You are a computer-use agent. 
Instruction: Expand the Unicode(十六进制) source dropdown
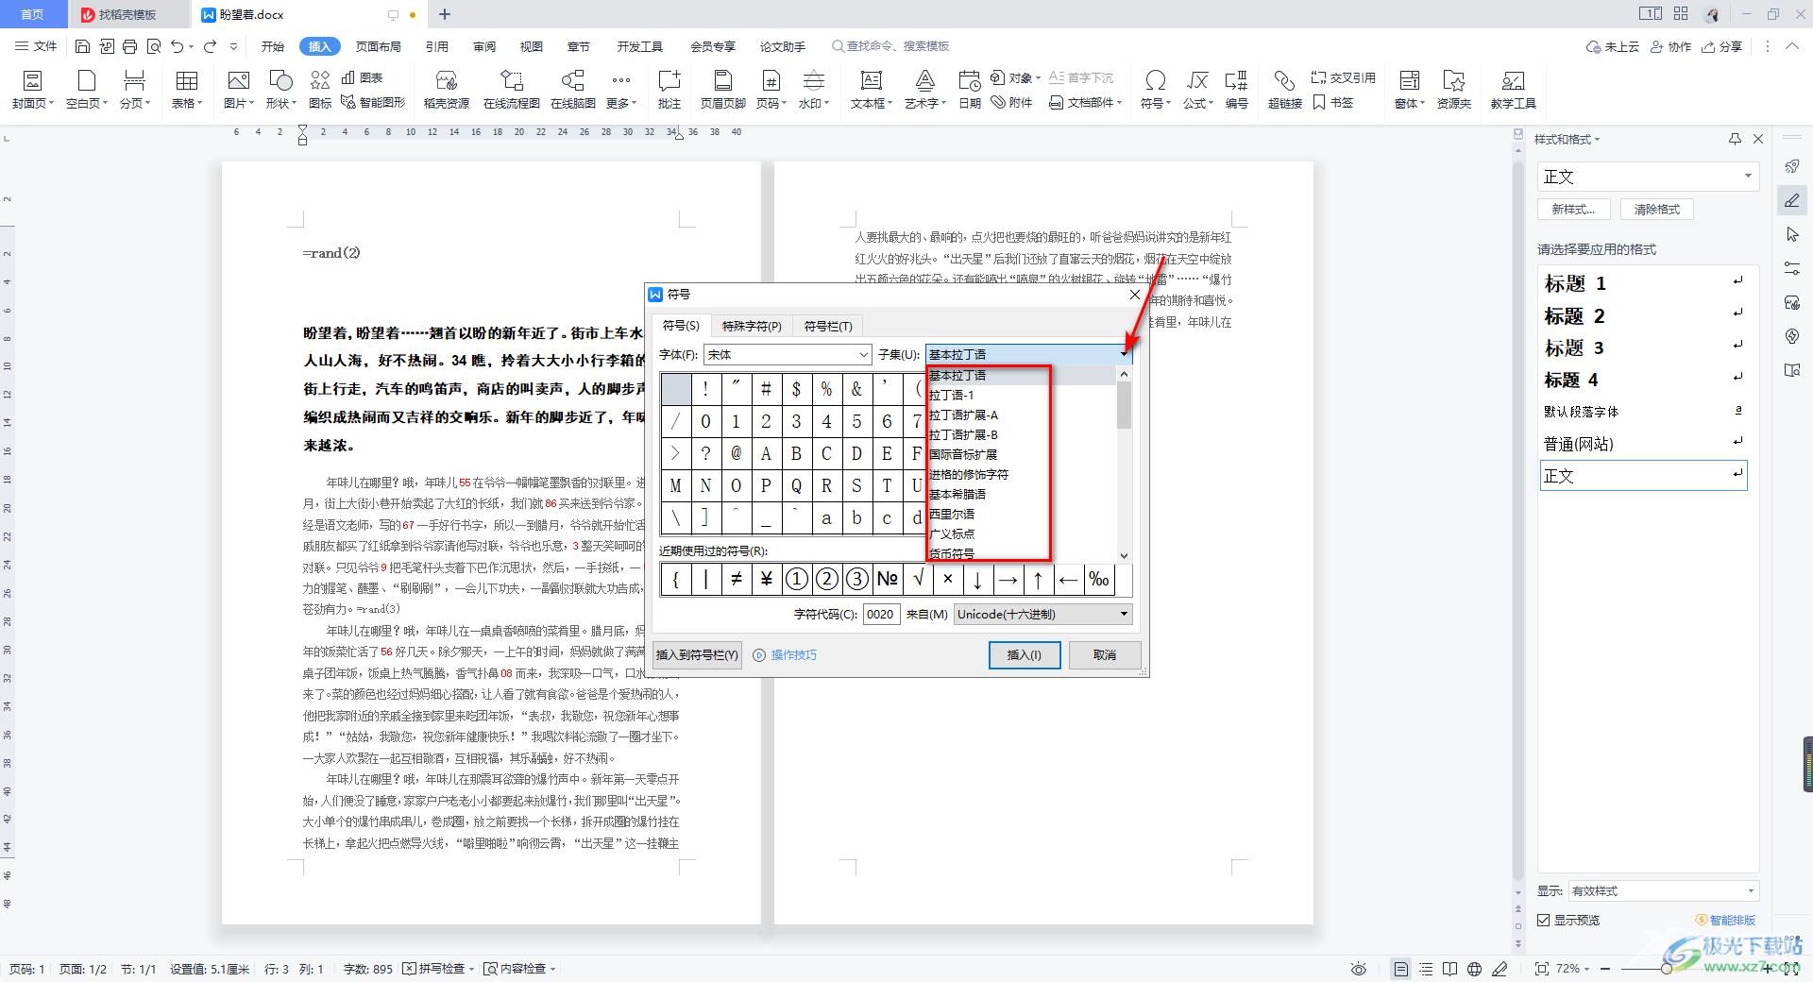(x=1124, y=614)
